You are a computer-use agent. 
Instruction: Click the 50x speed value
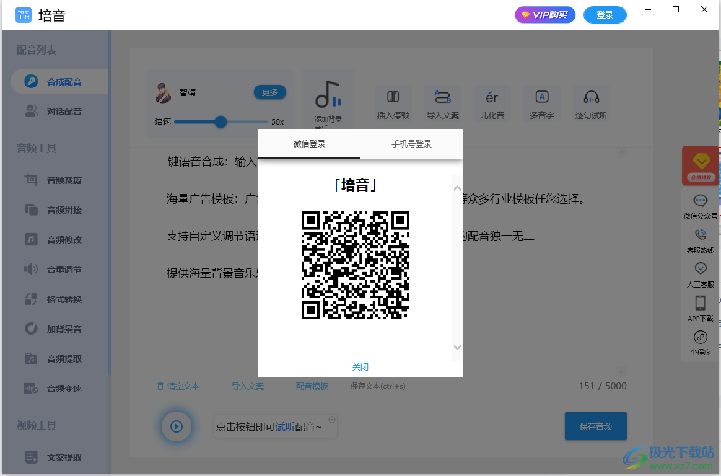click(x=277, y=122)
